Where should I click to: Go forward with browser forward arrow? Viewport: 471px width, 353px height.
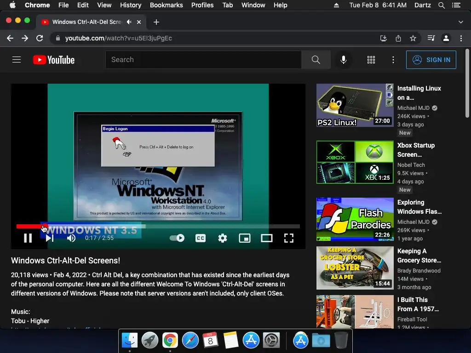25,38
